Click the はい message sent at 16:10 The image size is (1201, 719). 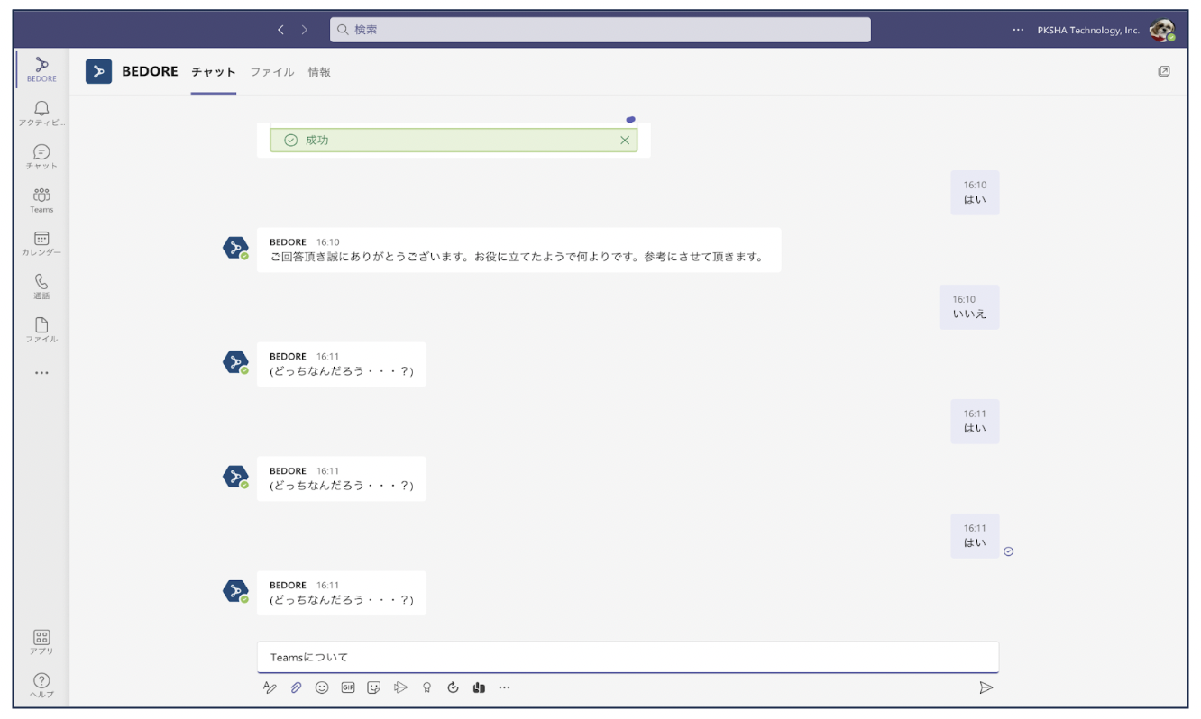click(975, 193)
